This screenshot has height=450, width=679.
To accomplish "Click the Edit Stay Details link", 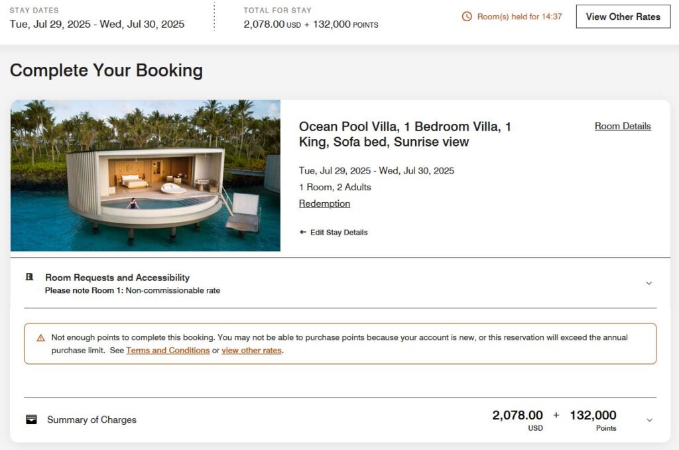I will 339,233.
